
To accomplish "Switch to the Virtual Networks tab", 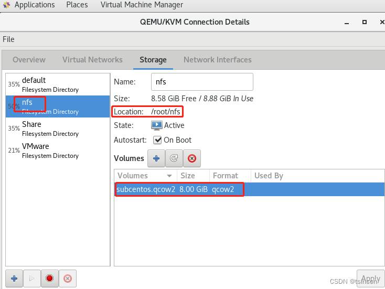I will click(92, 60).
